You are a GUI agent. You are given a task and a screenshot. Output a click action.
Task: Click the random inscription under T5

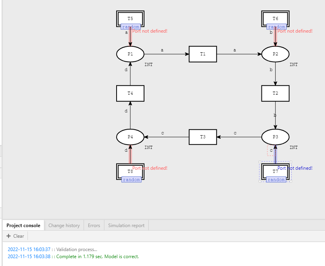point(130,26)
